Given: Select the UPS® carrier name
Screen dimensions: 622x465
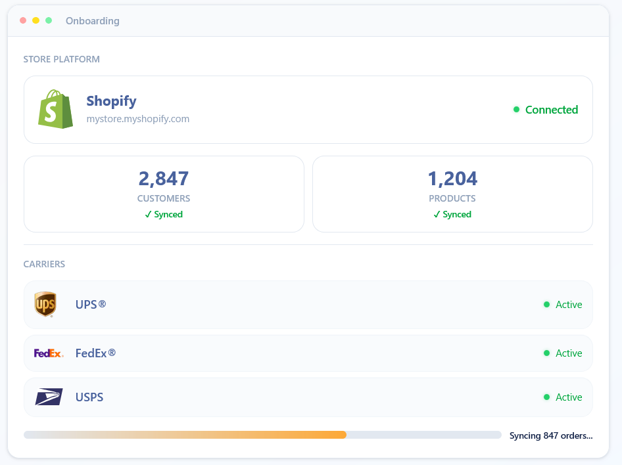Looking at the screenshot, I should point(91,305).
